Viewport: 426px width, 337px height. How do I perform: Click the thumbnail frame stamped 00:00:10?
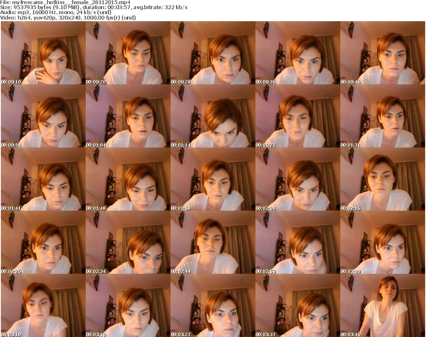43,53
